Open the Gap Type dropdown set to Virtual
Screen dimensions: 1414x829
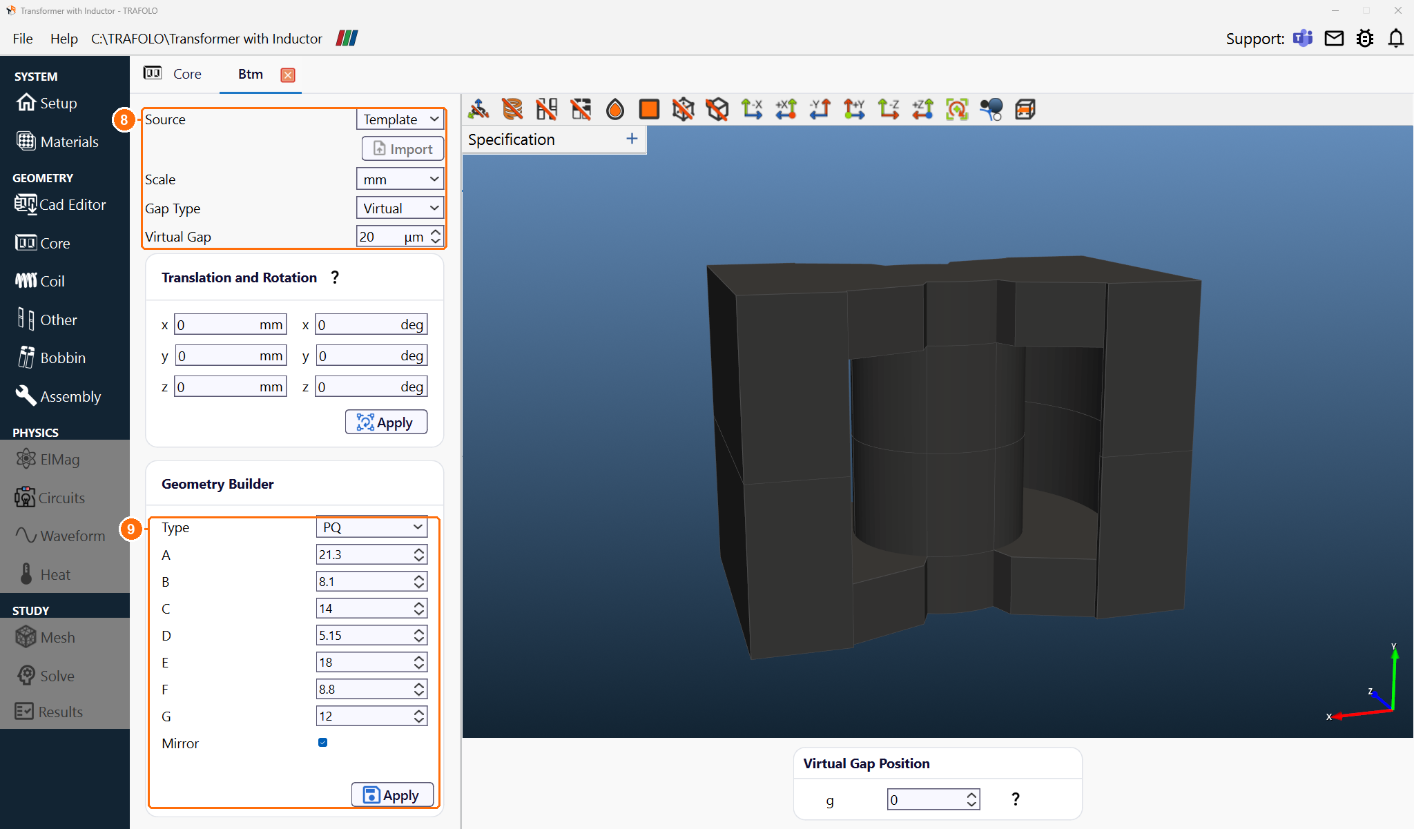click(x=400, y=208)
